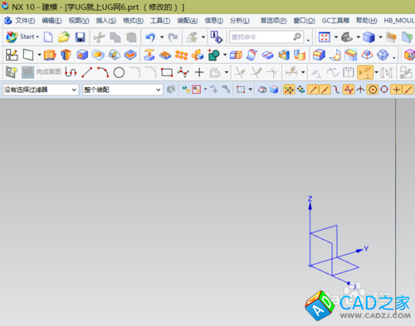Click the command finder search field
Image resolution: width=415 pixels, height=326 pixels.
(x=266, y=37)
